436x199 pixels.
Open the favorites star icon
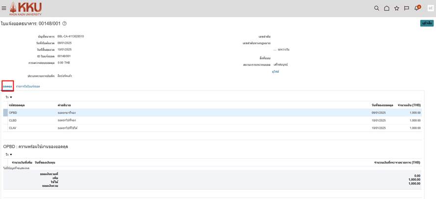pyautogui.click(x=397, y=8)
